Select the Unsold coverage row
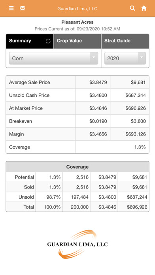This screenshot has height=275, width=155. [77, 197]
